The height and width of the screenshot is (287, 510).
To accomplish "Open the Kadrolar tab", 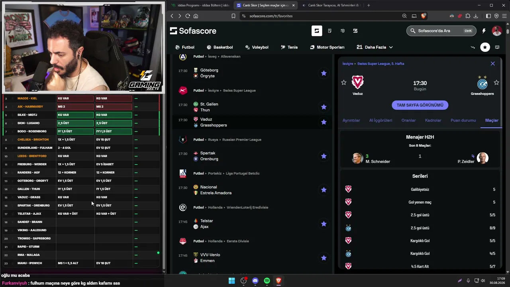I will tap(433, 120).
